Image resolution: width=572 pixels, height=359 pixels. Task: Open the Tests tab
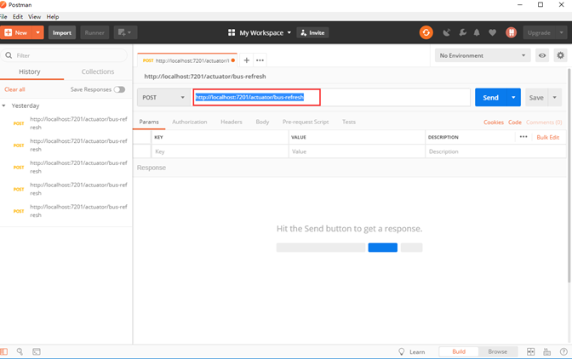tap(349, 122)
